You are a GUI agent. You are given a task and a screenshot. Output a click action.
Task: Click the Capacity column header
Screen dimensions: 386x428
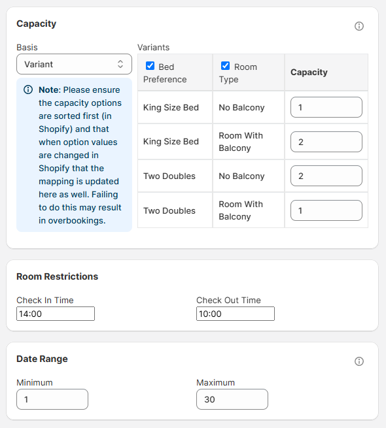point(309,73)
